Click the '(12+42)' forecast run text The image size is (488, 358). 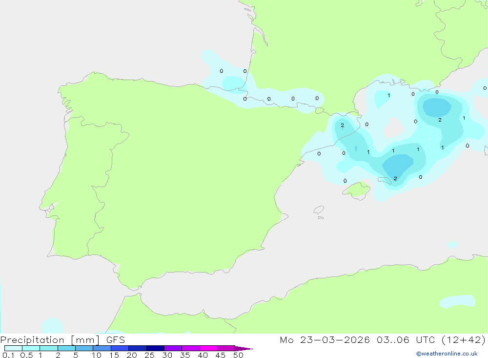point(464,339)
